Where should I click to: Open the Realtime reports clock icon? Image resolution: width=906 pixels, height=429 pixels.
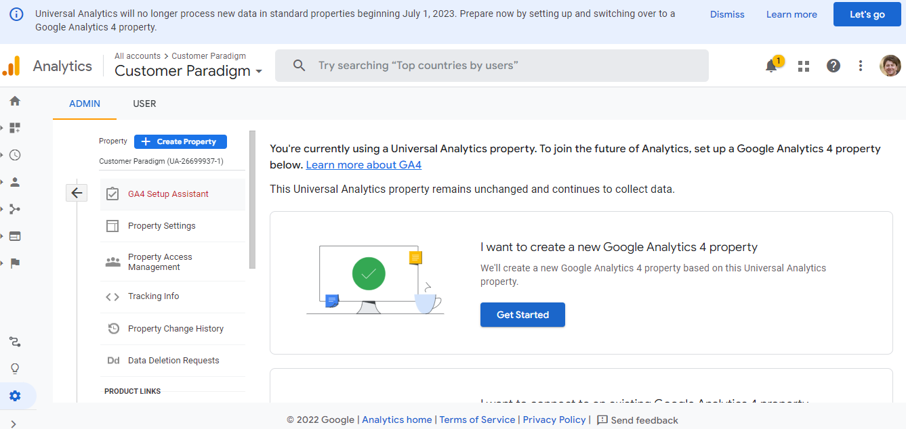pyautogui.click(x=15, y=154)
